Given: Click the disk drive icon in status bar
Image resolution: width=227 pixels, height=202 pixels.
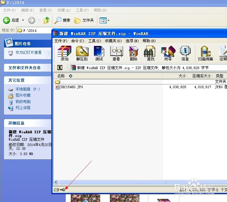Looking at the screenshot, I should [56, 190].
